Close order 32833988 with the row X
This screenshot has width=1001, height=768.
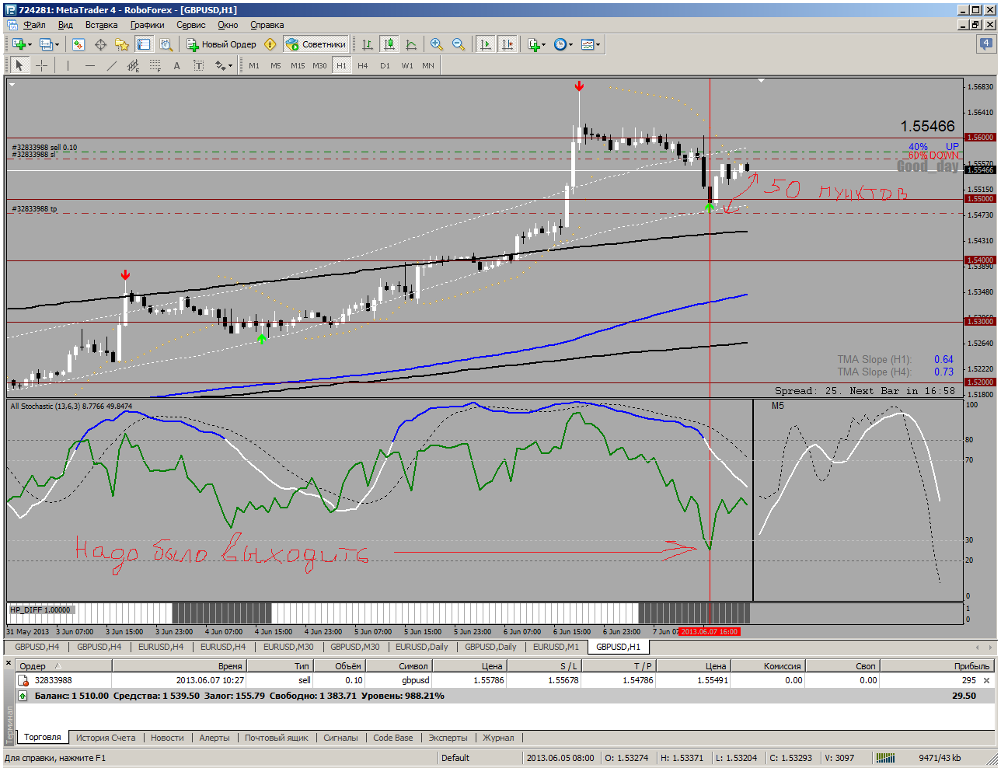[987, 680]
